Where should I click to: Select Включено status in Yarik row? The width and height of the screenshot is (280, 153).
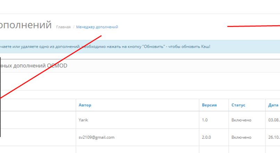241,120
